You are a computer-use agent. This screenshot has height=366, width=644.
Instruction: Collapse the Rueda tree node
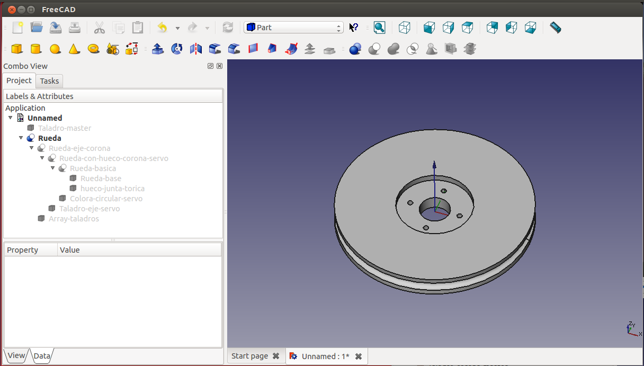point(21,138)
